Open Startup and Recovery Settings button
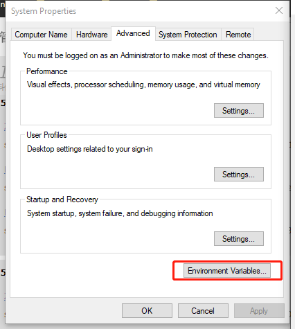The height and width of the screenshot is (329, 295). point(239,239)
